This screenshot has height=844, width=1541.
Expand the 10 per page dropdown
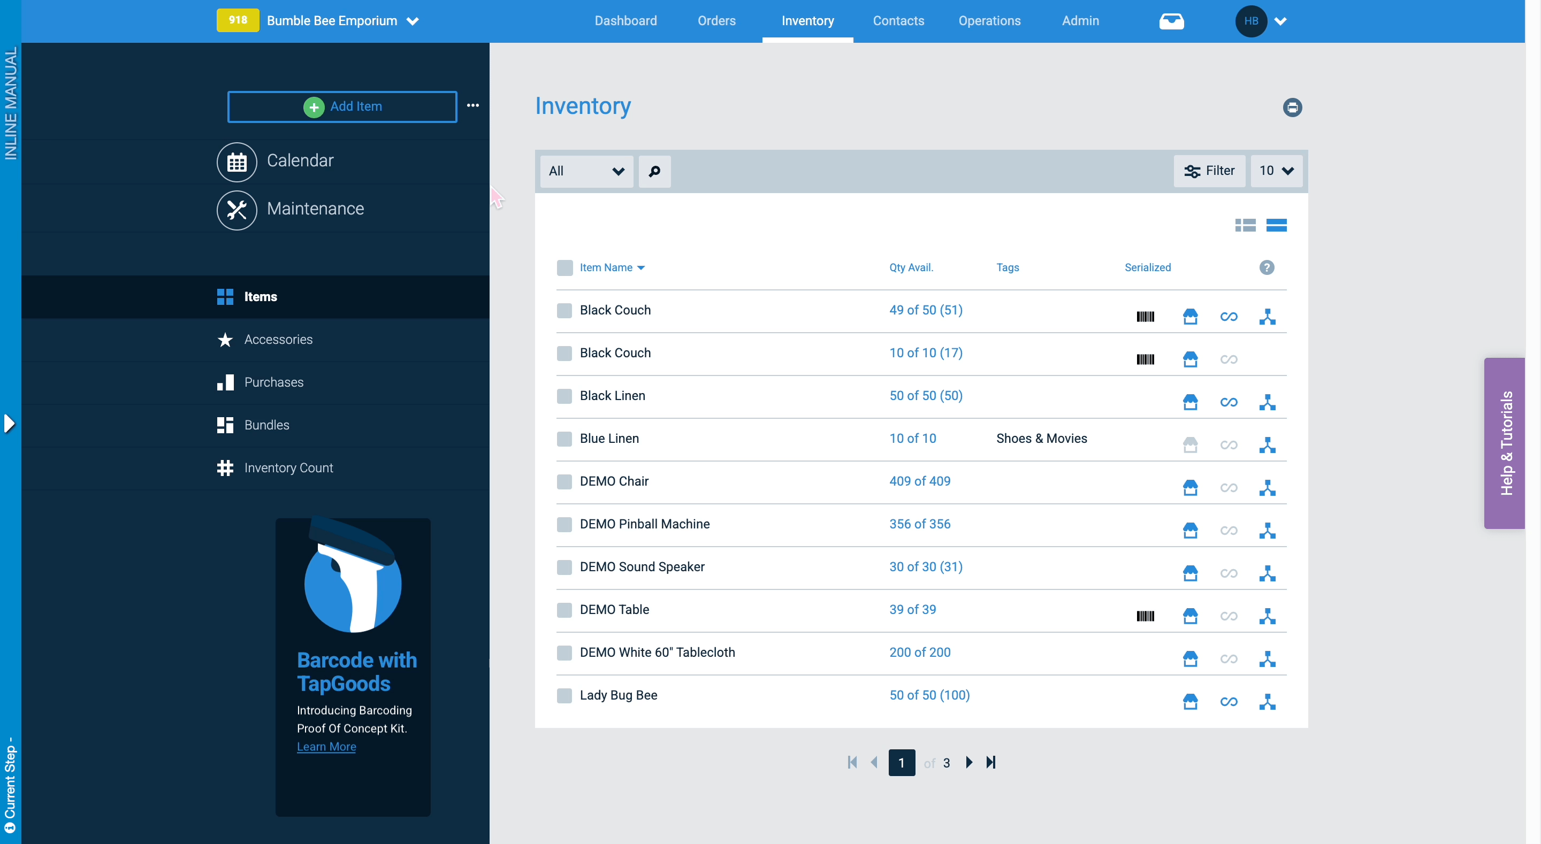click(1276, 171)
